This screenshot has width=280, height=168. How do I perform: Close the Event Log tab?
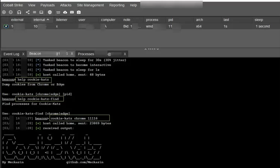(x=23, y=54)
